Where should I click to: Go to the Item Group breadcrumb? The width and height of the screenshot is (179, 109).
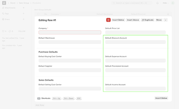pos(24,3)
